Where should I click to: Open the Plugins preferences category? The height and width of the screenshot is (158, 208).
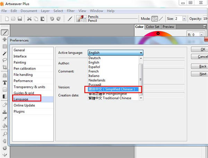point(33,111)
